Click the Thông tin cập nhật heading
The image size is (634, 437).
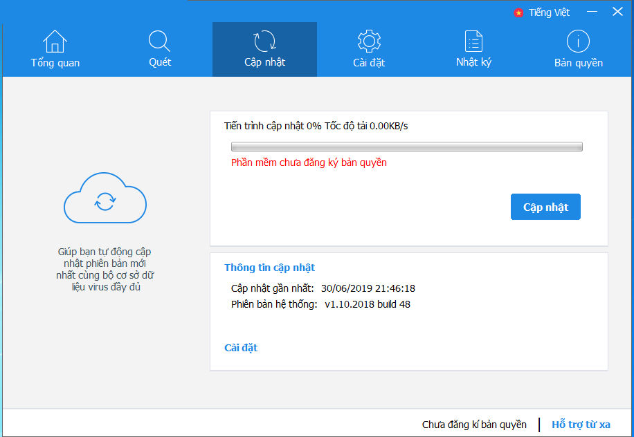tap(269, 268)
